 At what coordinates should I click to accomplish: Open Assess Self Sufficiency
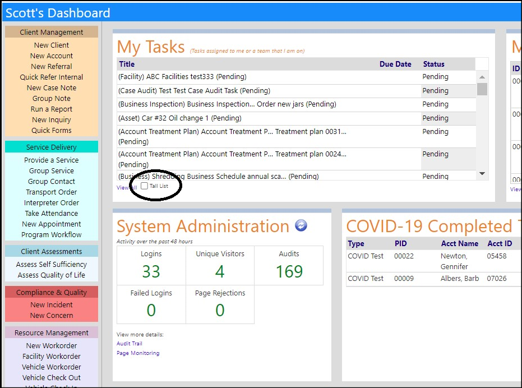click(52, 264)
